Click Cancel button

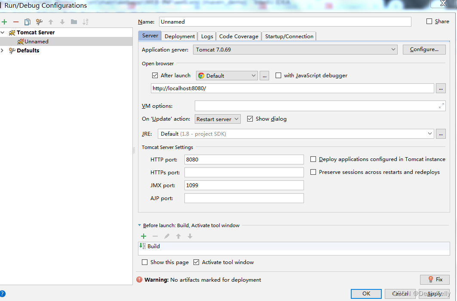400,294
